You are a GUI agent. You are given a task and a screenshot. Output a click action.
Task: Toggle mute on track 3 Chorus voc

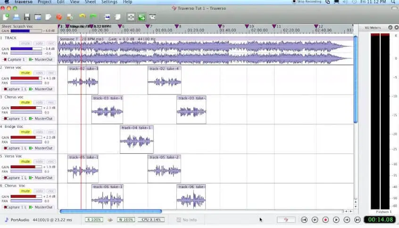point(25,102)
